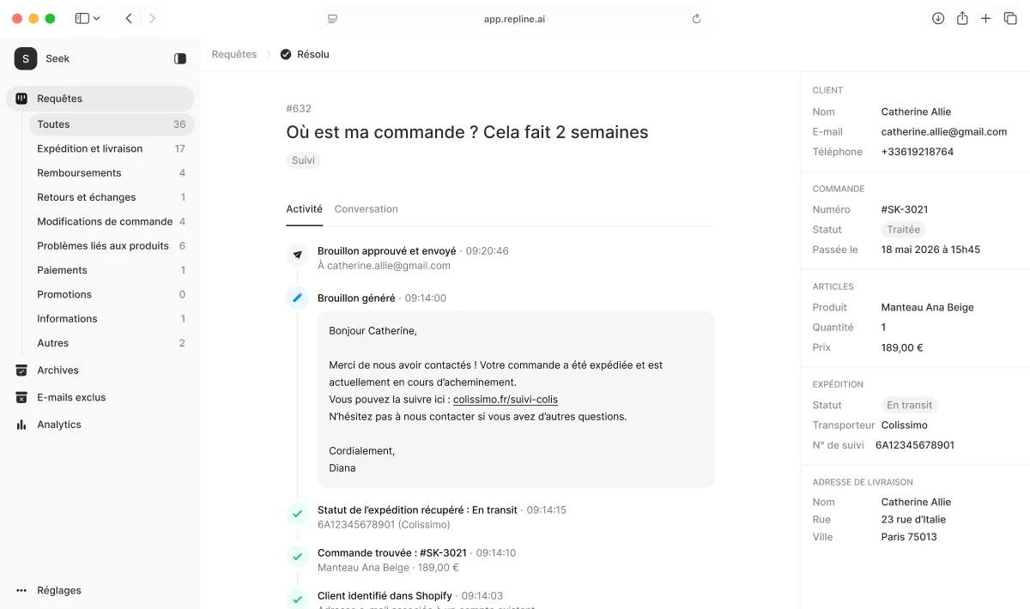Image resolution: width=1030 pixels, height=609 pixels.
Task: Open the Seek workspace name
Action: 58,58
